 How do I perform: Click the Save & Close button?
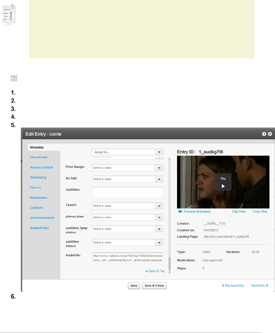tap(154, 286)
